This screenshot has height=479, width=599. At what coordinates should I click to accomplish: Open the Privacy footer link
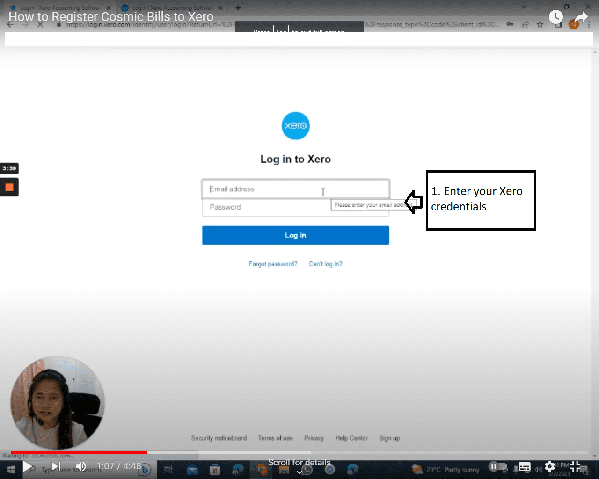[x=314, y=438]
